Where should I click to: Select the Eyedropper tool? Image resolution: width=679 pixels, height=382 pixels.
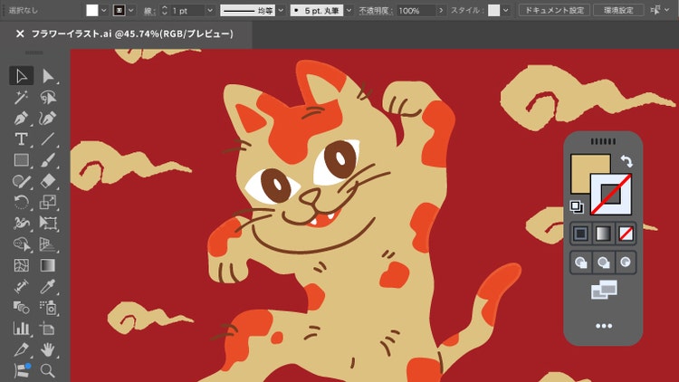(48, 286)
